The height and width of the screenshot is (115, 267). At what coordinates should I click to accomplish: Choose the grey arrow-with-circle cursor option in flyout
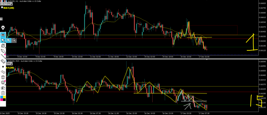(x=14, y=40)
